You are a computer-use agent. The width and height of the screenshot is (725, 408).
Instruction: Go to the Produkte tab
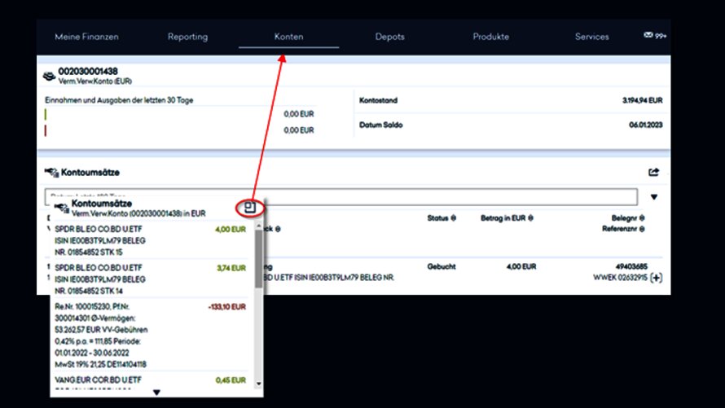click(490, 37)
